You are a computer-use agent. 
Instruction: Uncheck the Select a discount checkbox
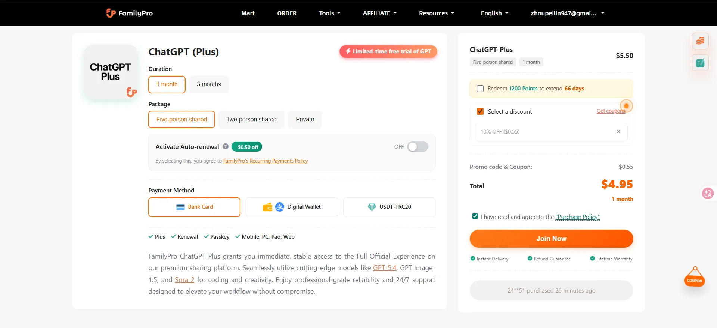click(x=480, y=111)
